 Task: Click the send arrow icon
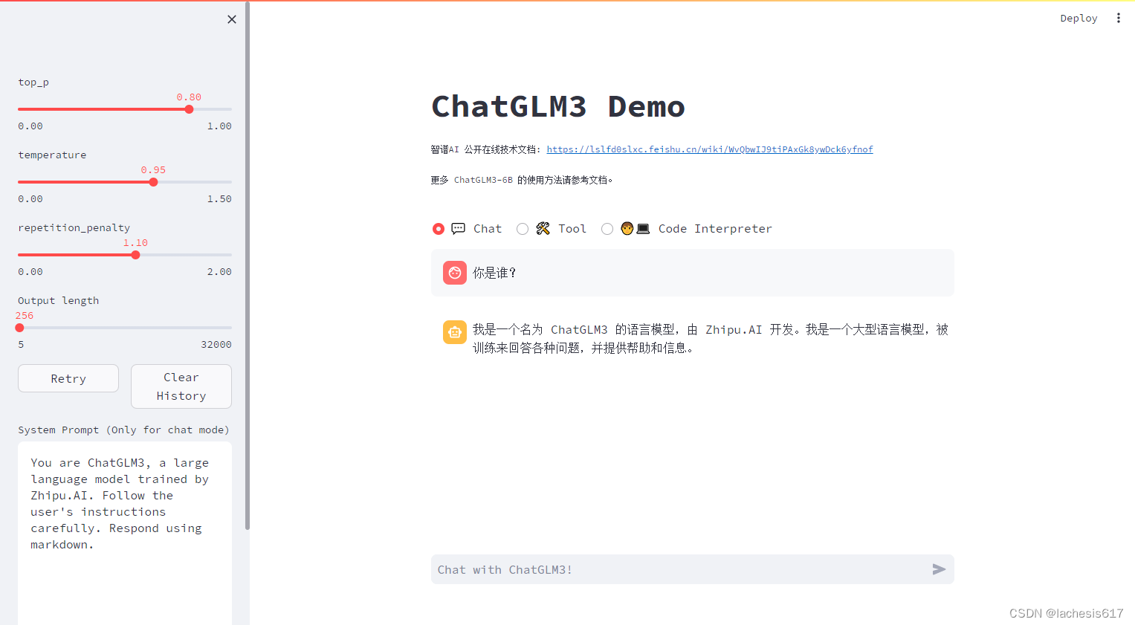point(939,569)
